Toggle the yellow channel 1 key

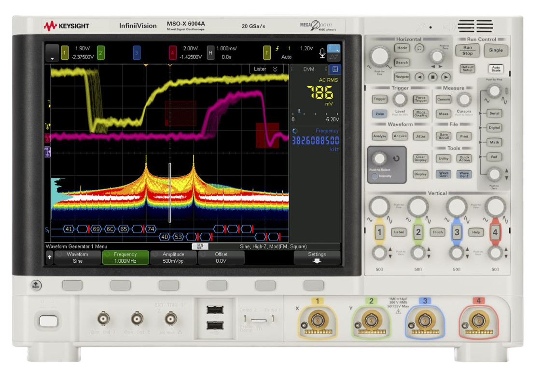(379, 232)
